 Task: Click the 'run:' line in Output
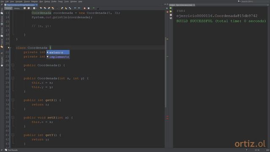click(x=181, y=11)
